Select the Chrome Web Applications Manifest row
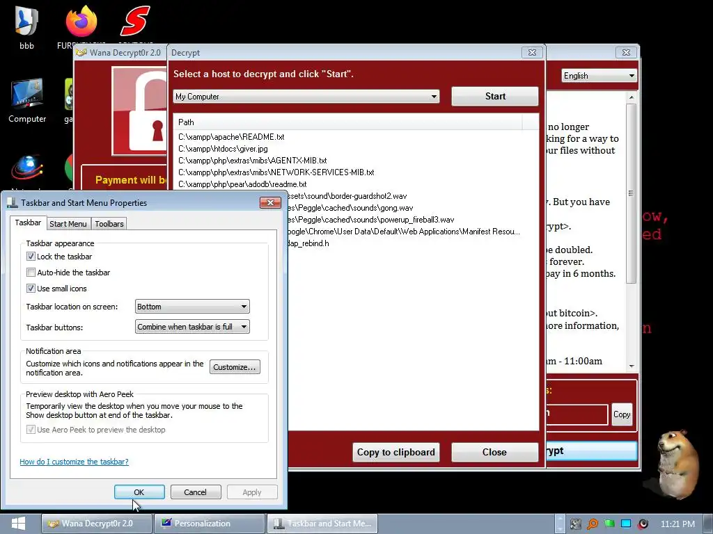The image size is (713, 534). [x=404, y=232]
